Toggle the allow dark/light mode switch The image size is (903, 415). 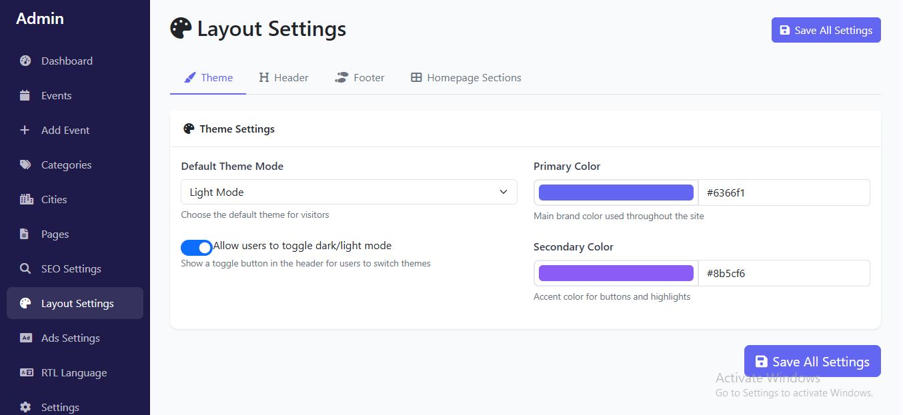(x=197, y=248)
